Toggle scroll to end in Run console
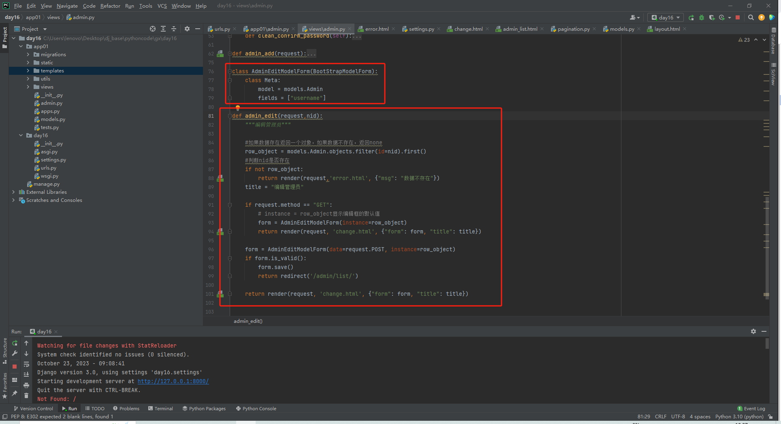Image resolution: width=781 pixels, height=424 pixels. click(x=26, y=375)
